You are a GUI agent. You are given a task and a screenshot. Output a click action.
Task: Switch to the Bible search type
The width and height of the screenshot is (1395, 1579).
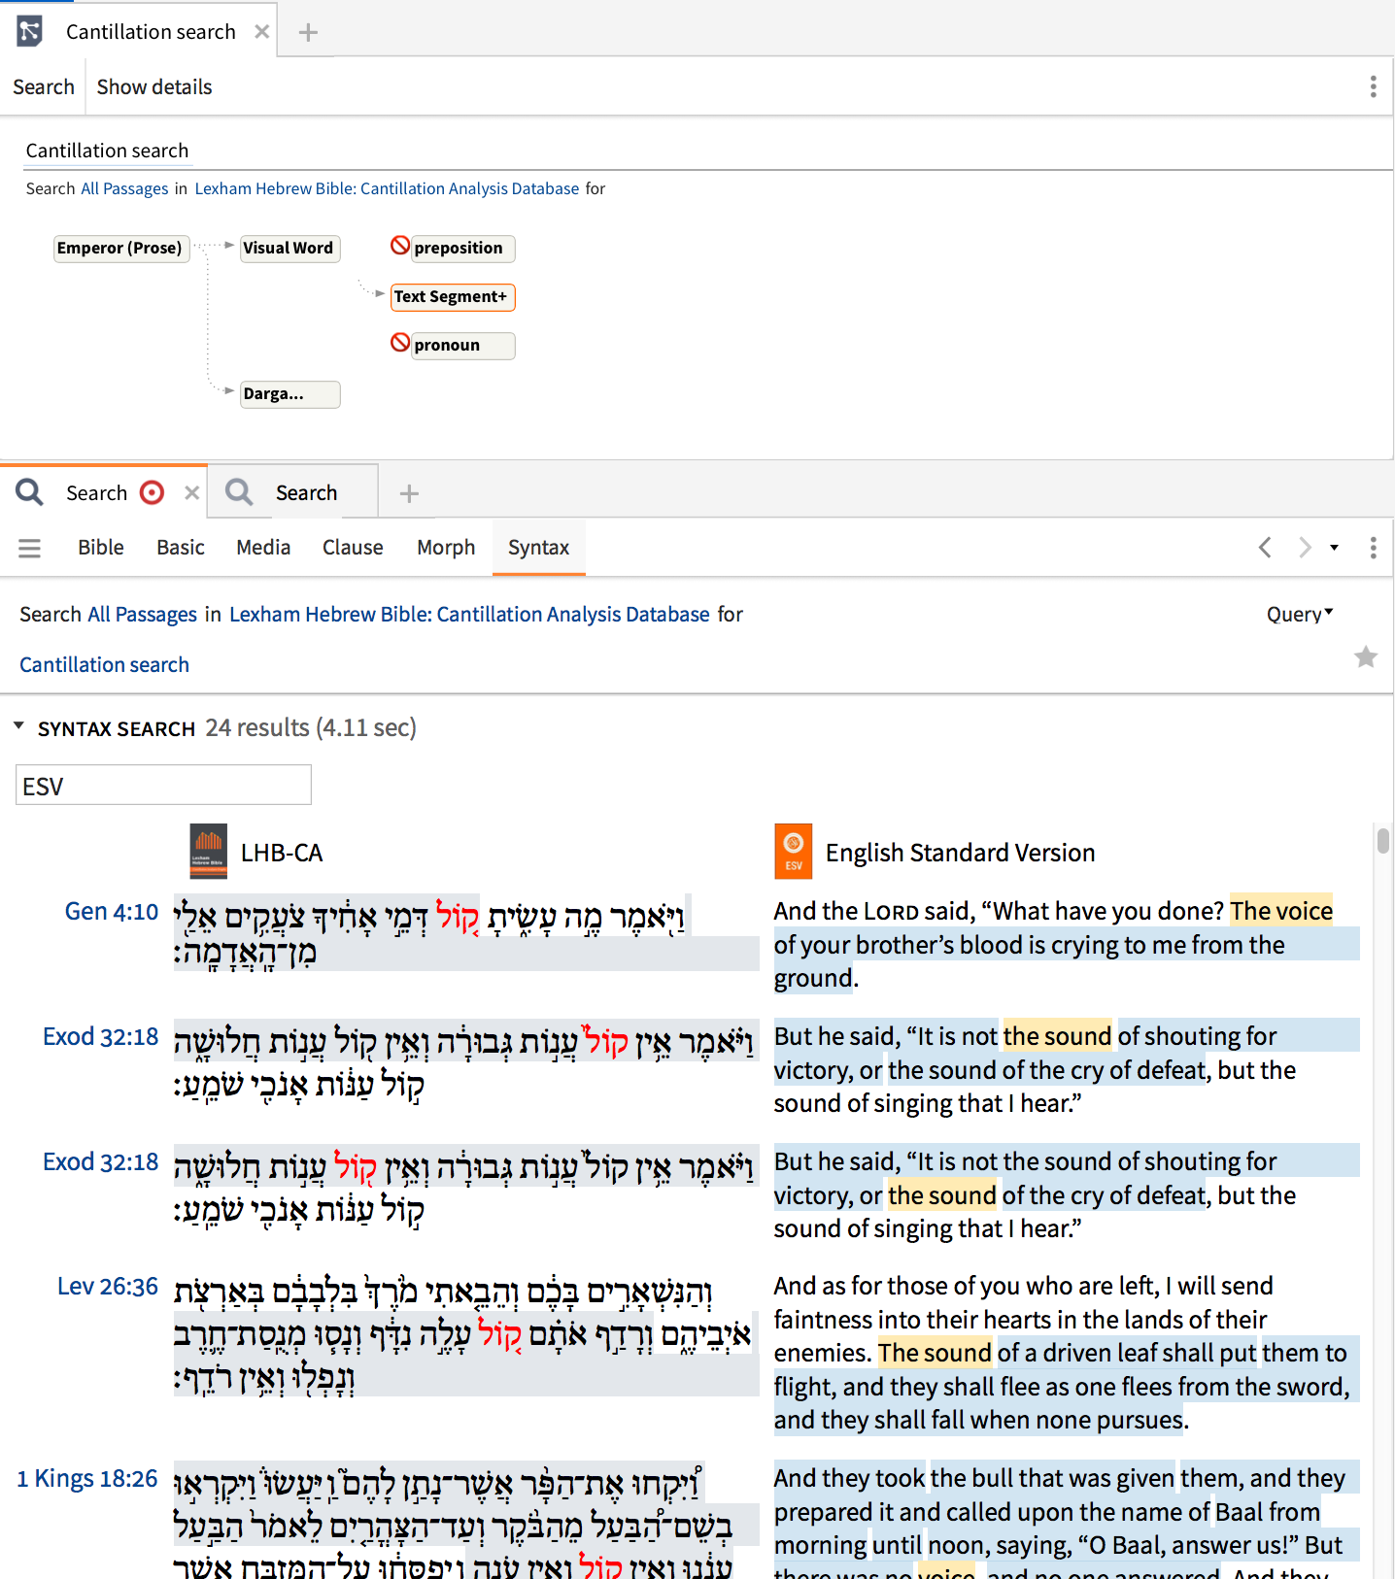[101, 548]
